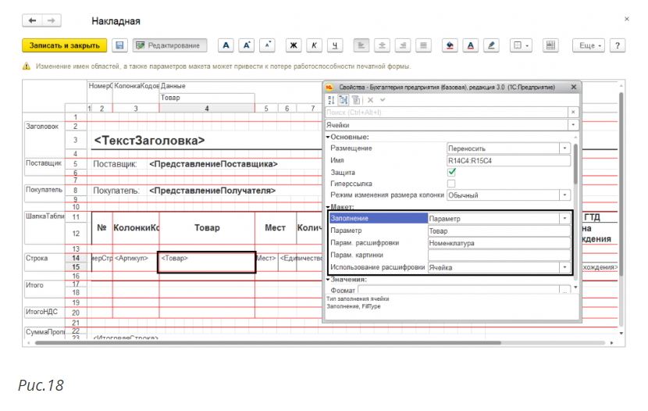
Task: Increase font size with the larger A icon
Action: coord(246,46)
